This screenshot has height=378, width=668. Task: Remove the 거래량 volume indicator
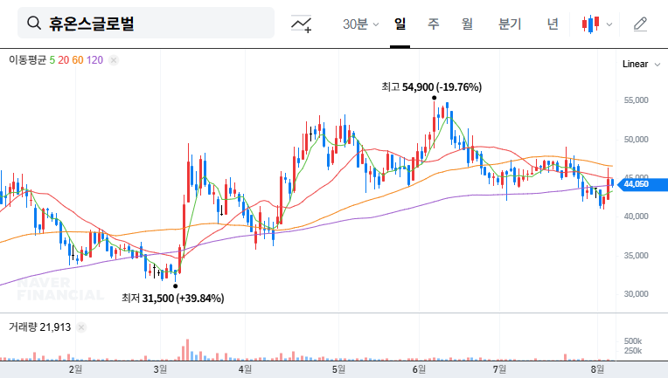coord(81,326)
